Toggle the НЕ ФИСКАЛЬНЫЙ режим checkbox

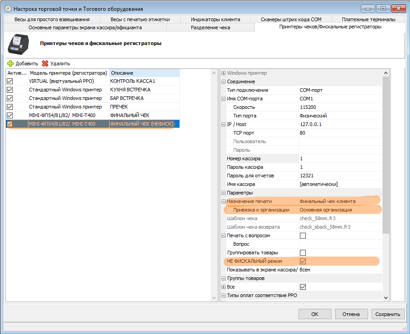click(x=303, y=261)
